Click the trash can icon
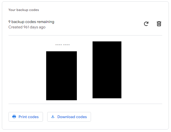The width and height of the screenshot is (171, 132). coord(159,24)
